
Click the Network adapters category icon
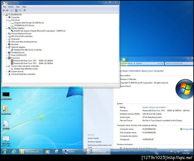(x=9, y=47)
